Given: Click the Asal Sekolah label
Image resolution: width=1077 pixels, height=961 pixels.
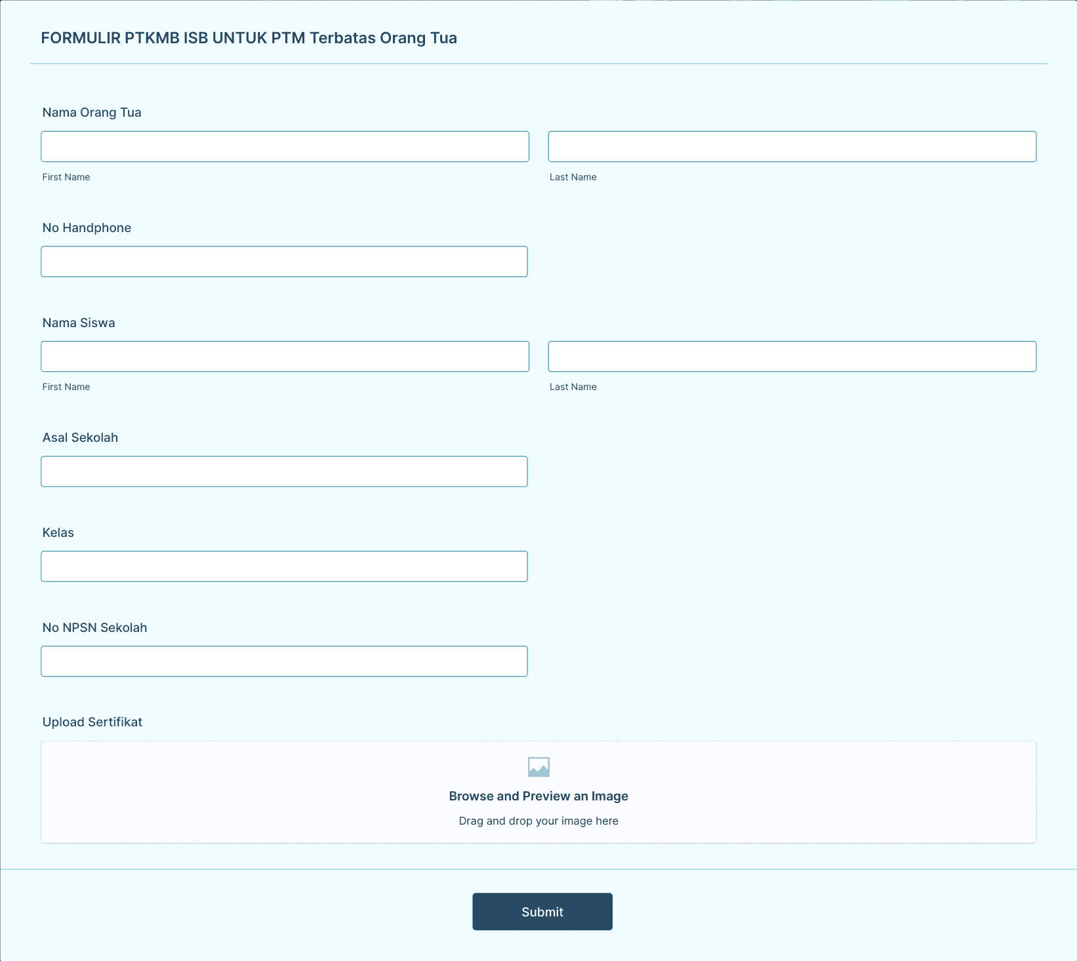Looking at the screenshot, I should pos(80,437).
